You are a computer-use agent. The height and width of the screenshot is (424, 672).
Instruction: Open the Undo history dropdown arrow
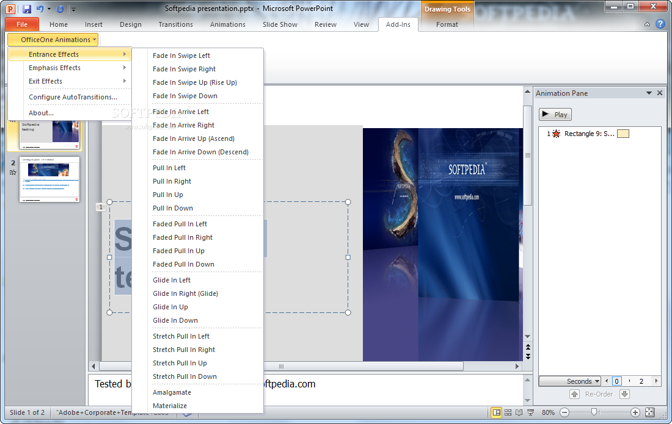49,9
